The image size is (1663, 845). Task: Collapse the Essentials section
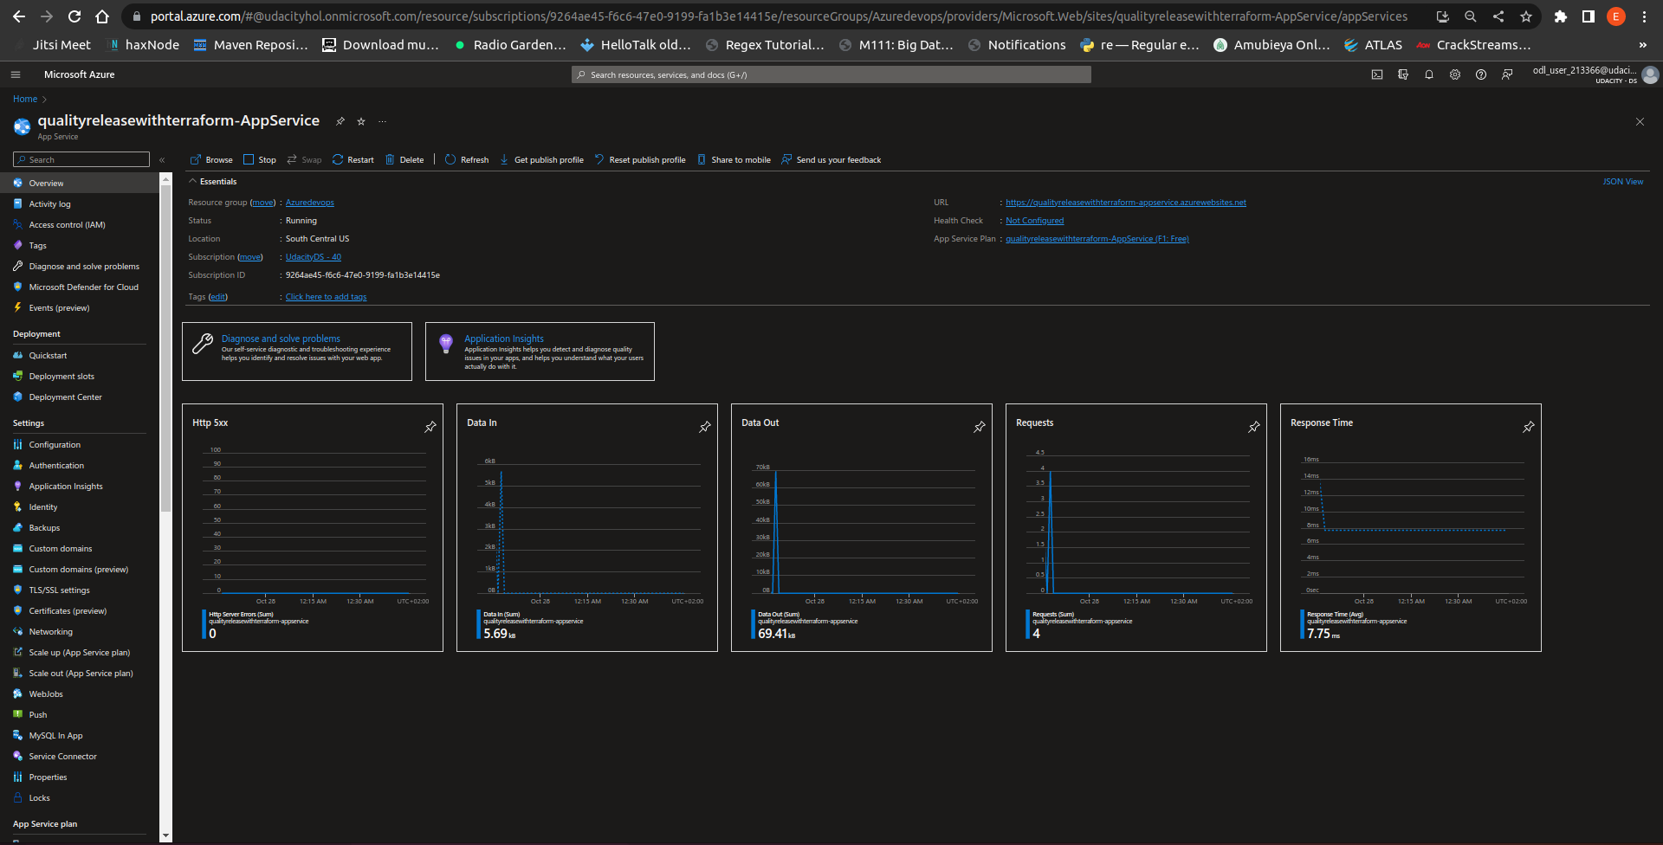[x=213, y=182]
